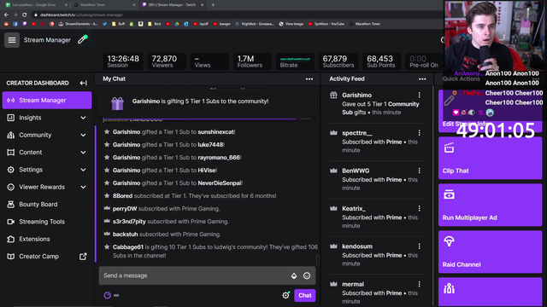
Task: Click the Streaming Tools camera icon
Action: [x=11, y=222]
